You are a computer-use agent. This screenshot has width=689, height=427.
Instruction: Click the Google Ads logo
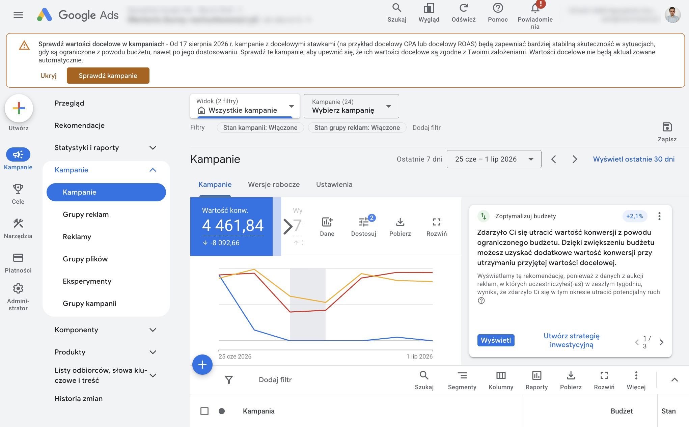[78, 15]
